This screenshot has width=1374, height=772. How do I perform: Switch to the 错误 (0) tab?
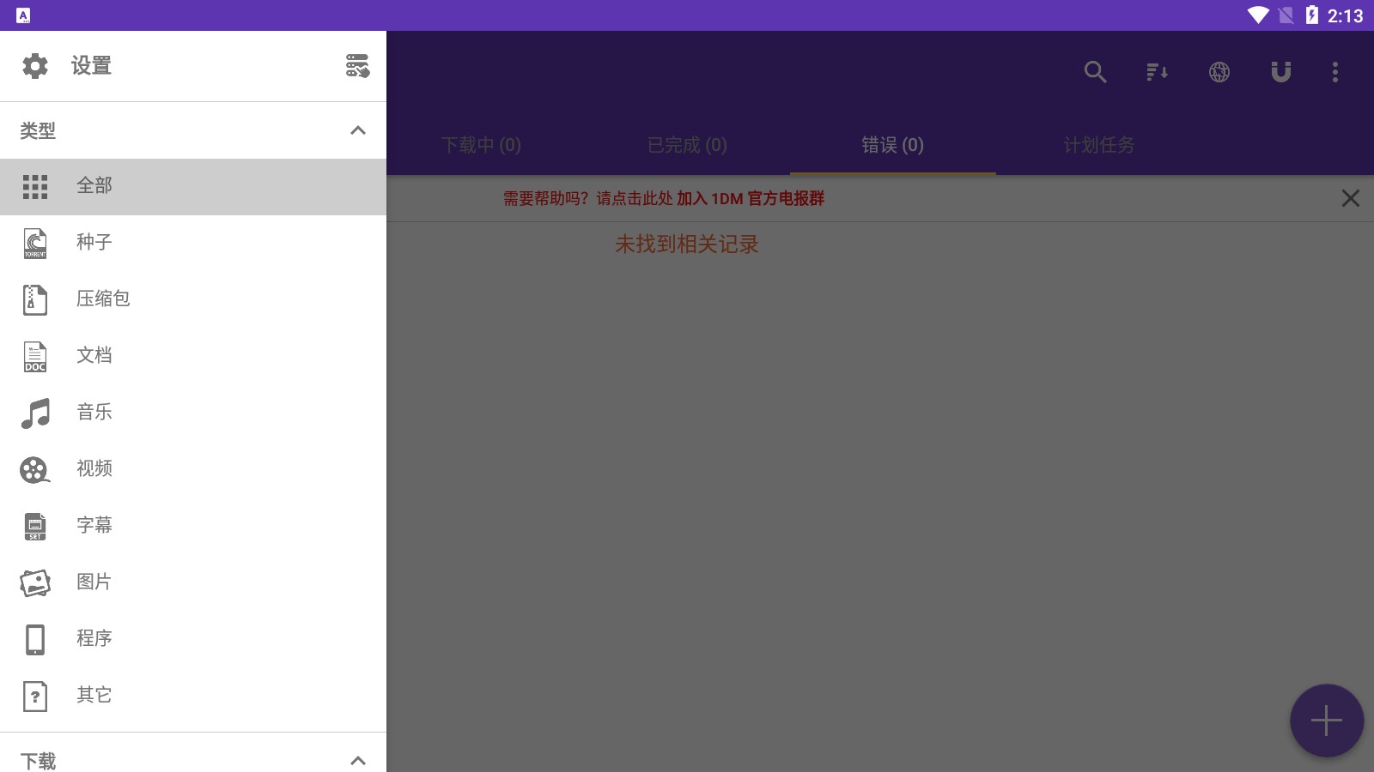(893, 145)
